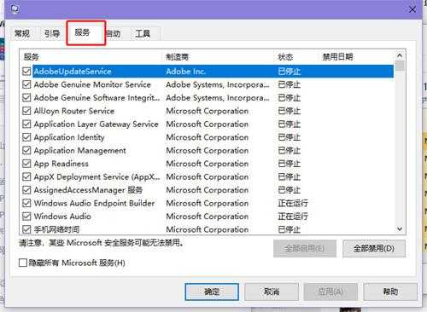Viewport: 427px width, 312px height.
Task: Sort by the 禁用日期 column header
Action: pyautogui.click(x=357, y=57)
